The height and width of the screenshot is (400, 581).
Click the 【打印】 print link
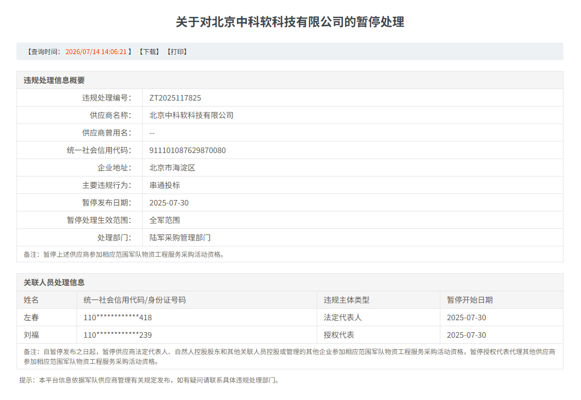point(177,52)
